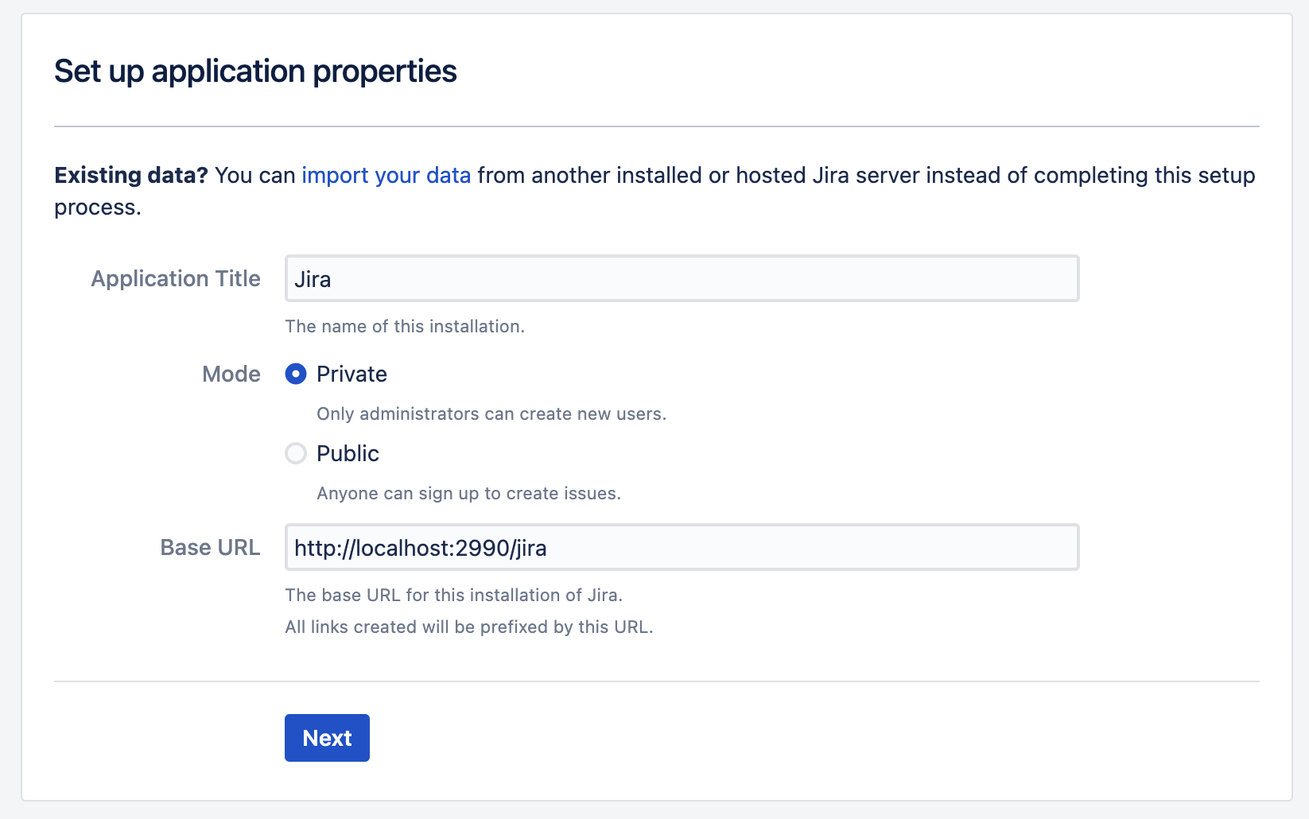Viewport: 1309px width, 819px height.
Task: Click the Application Title input field
Action: tap(682, 278)
